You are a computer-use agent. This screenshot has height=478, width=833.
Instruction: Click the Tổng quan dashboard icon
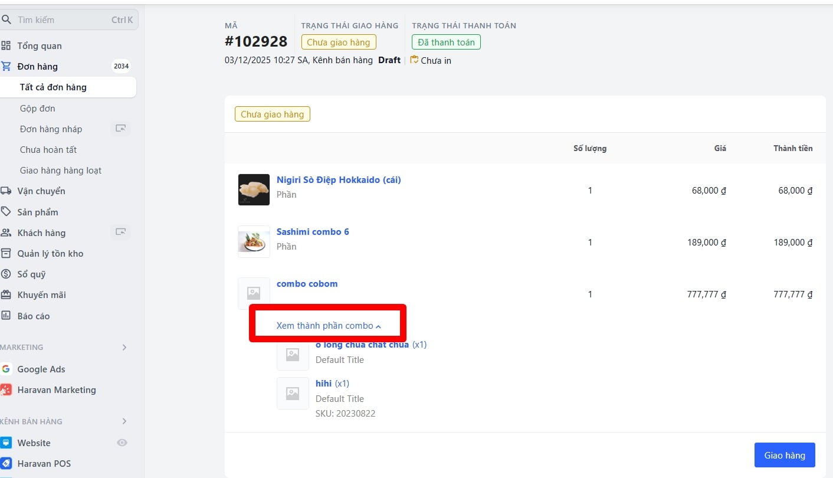tap(6, 46)
